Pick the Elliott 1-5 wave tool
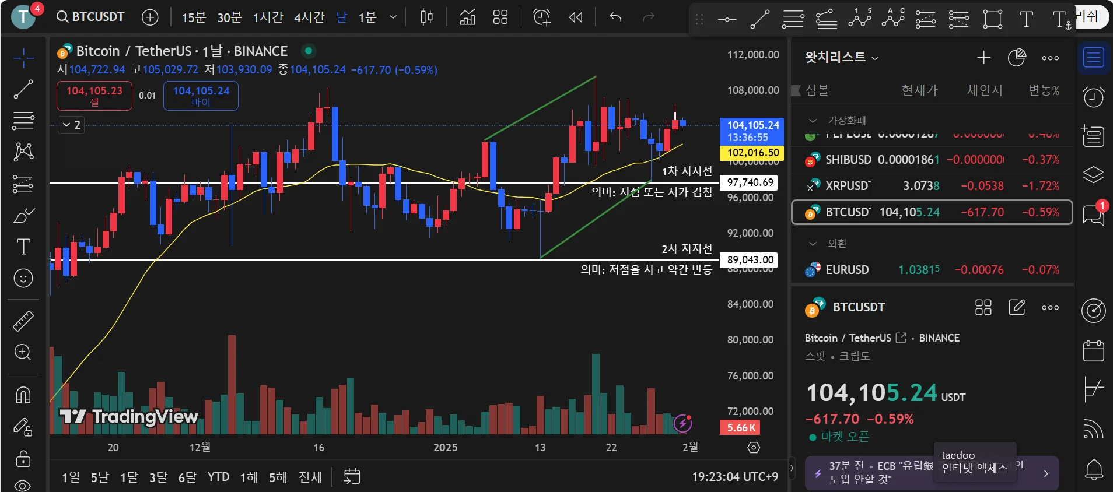The width and height of the screenshot is (1113, 492). click(860, 20)
